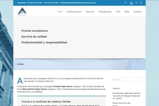Click the Precios económicos slider heading
This screenshot has width=159, height=106.
pos(34,31)
